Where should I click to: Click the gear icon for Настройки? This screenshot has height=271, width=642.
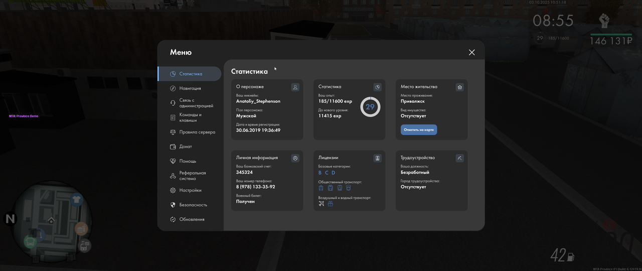pos(173,190)
